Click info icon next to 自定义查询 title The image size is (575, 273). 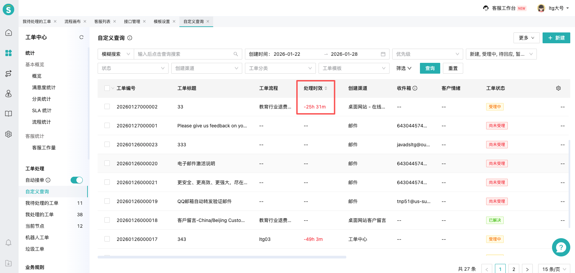(130, 38)
